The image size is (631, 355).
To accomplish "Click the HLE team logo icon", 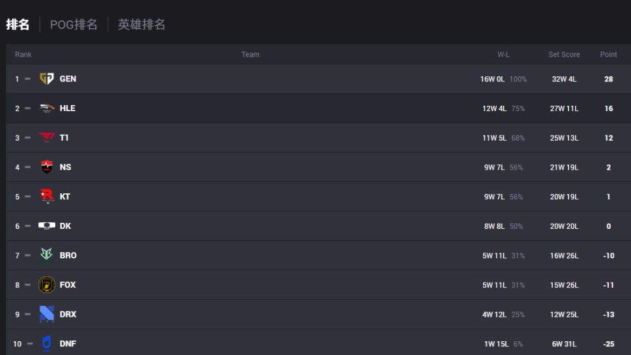I will [x=47, y=108].
